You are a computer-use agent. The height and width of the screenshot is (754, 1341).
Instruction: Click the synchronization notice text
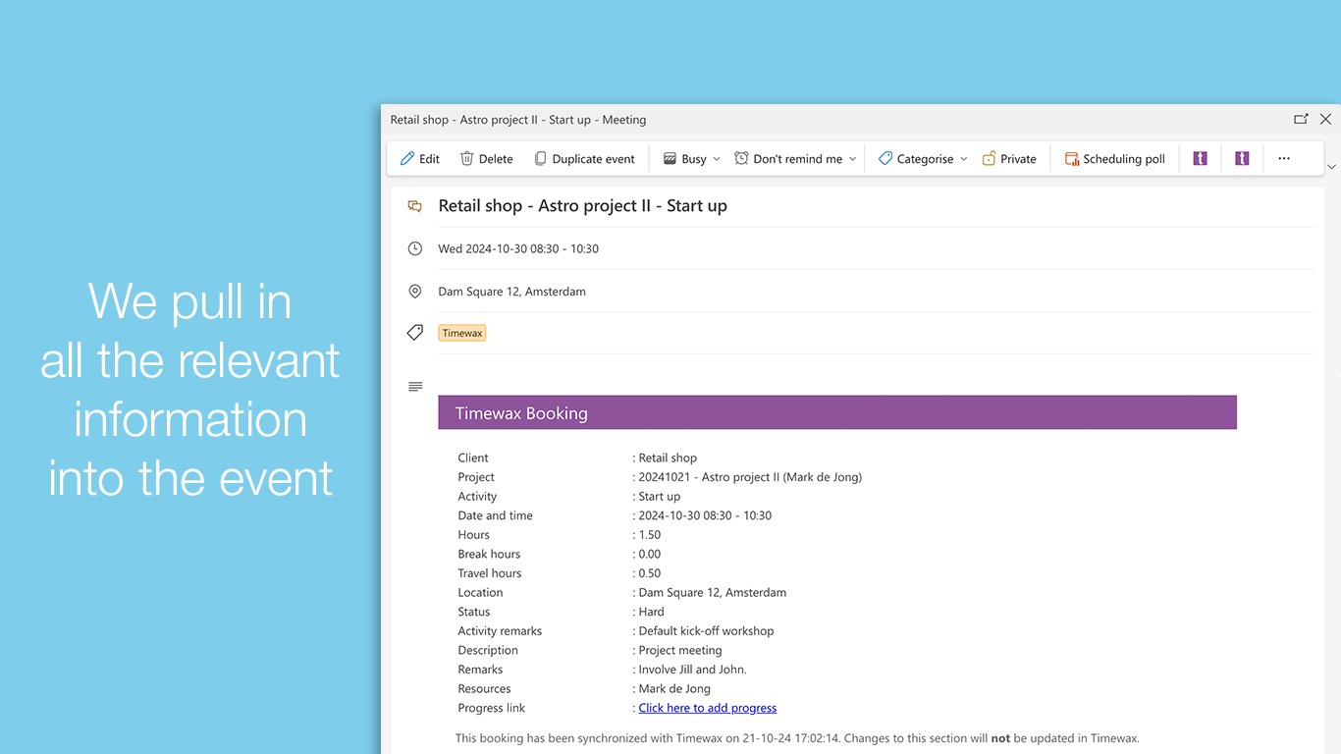797,738
